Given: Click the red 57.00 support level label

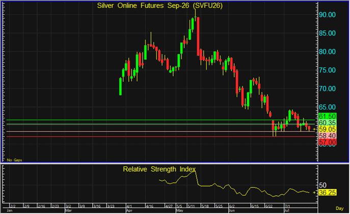Looking at the screenshot, I should [327, 142].
